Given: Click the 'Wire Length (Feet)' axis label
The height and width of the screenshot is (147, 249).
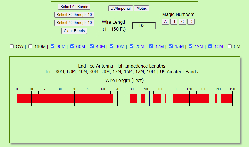Looking at the screenshot, I should pyautogui.click(x=125, y=80).
